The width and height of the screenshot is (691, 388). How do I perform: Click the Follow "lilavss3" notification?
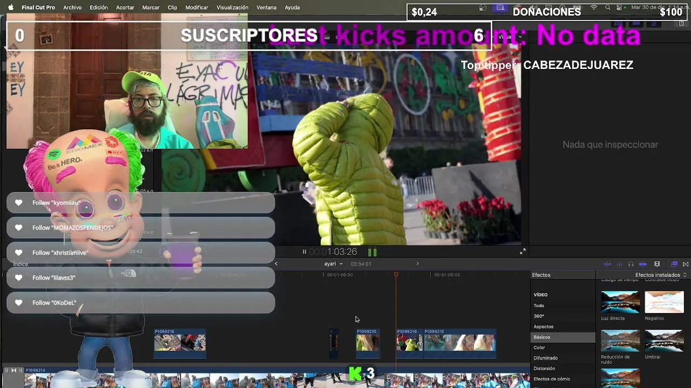click(140, 278)
